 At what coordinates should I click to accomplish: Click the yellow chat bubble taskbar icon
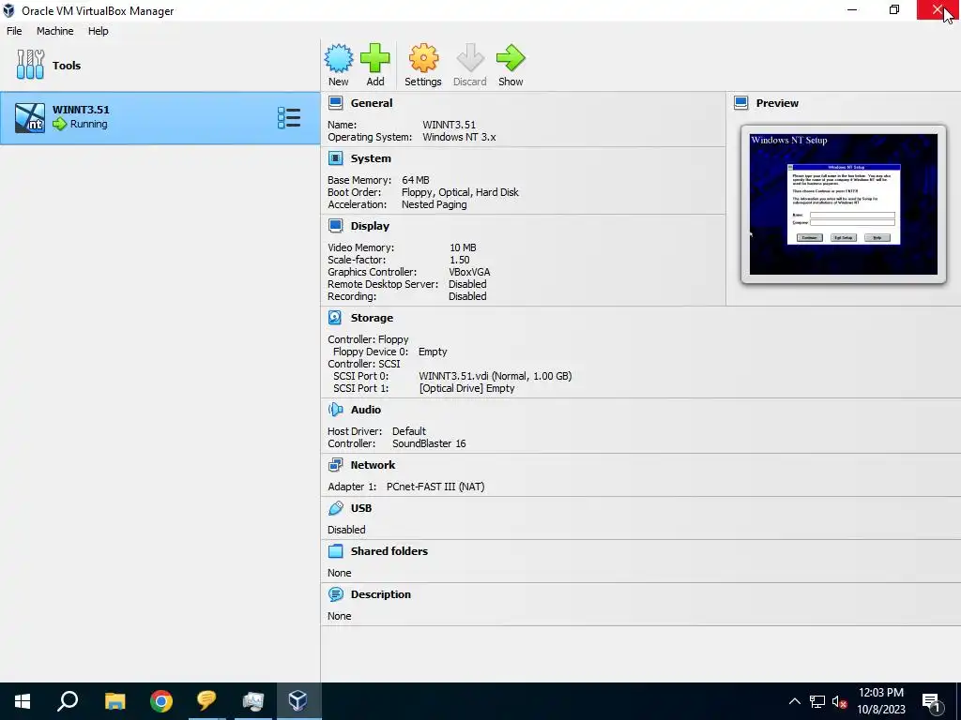coord(206,701)
